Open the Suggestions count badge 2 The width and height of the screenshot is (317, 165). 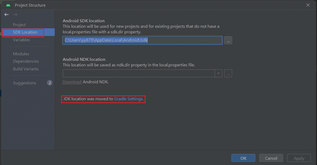(50, 83)
